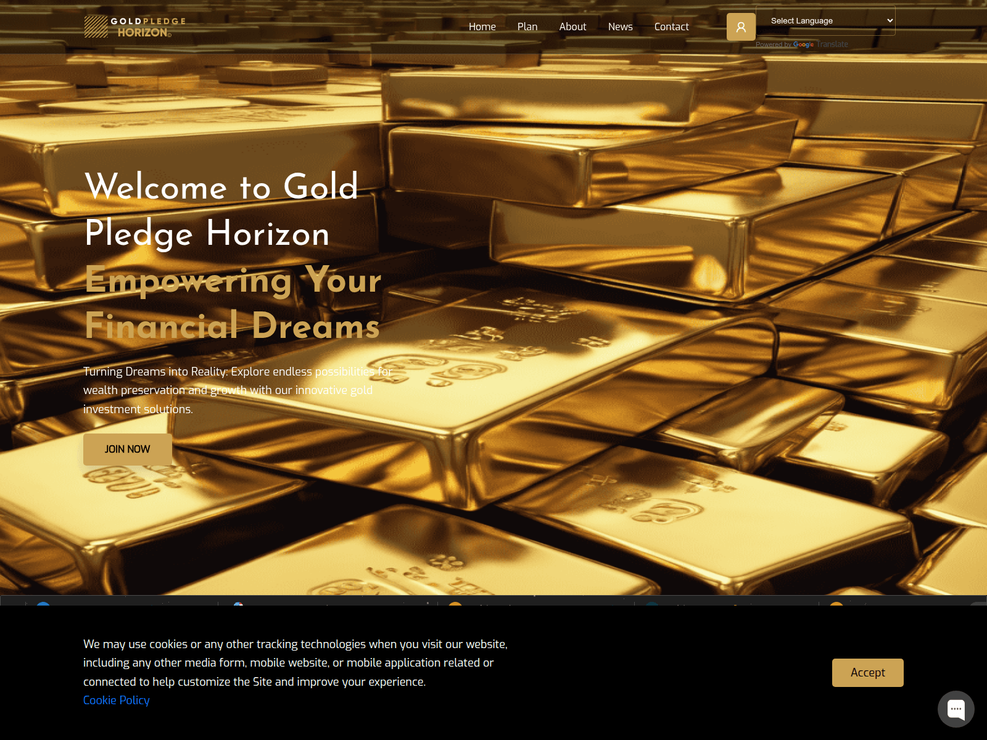This screenshot has width=987, height=740.
Task: Click the 'Empowering Your Financial Dreams' heading
Action: click(x=233, y=303)
